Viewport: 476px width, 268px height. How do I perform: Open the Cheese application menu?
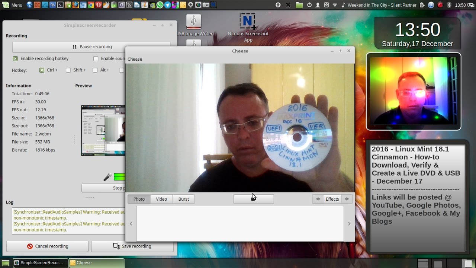[135, 59]
